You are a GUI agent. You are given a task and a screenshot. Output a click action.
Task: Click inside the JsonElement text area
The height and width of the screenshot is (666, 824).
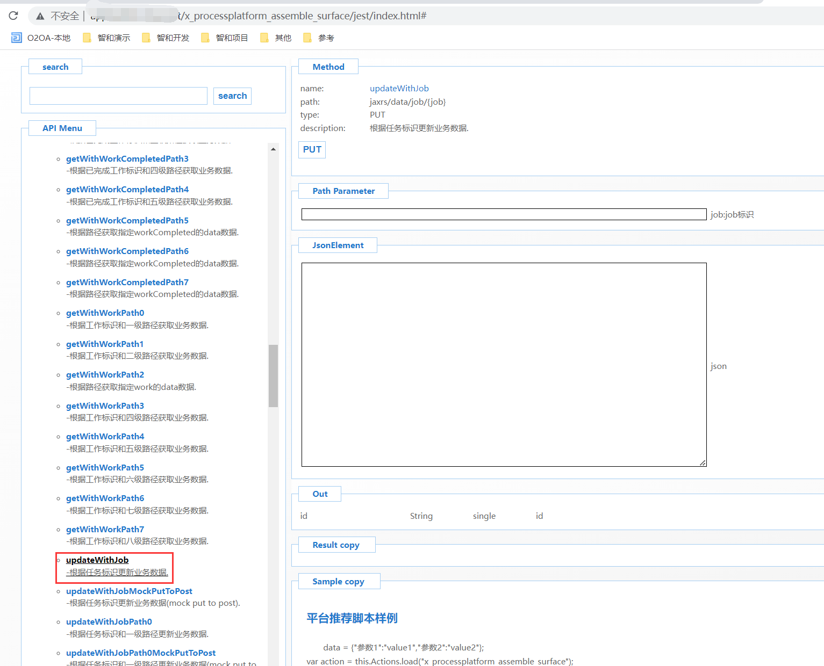[x=504, y=365]
